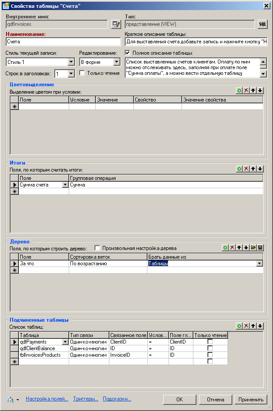Open the Настройка полей link
The image size is (273, 411).
tap(47, 399)
